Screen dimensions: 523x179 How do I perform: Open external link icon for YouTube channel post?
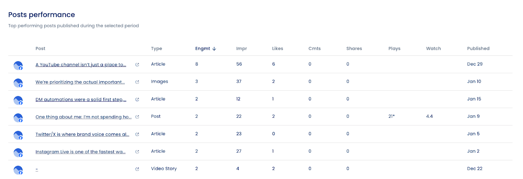[x=137, y=65]
